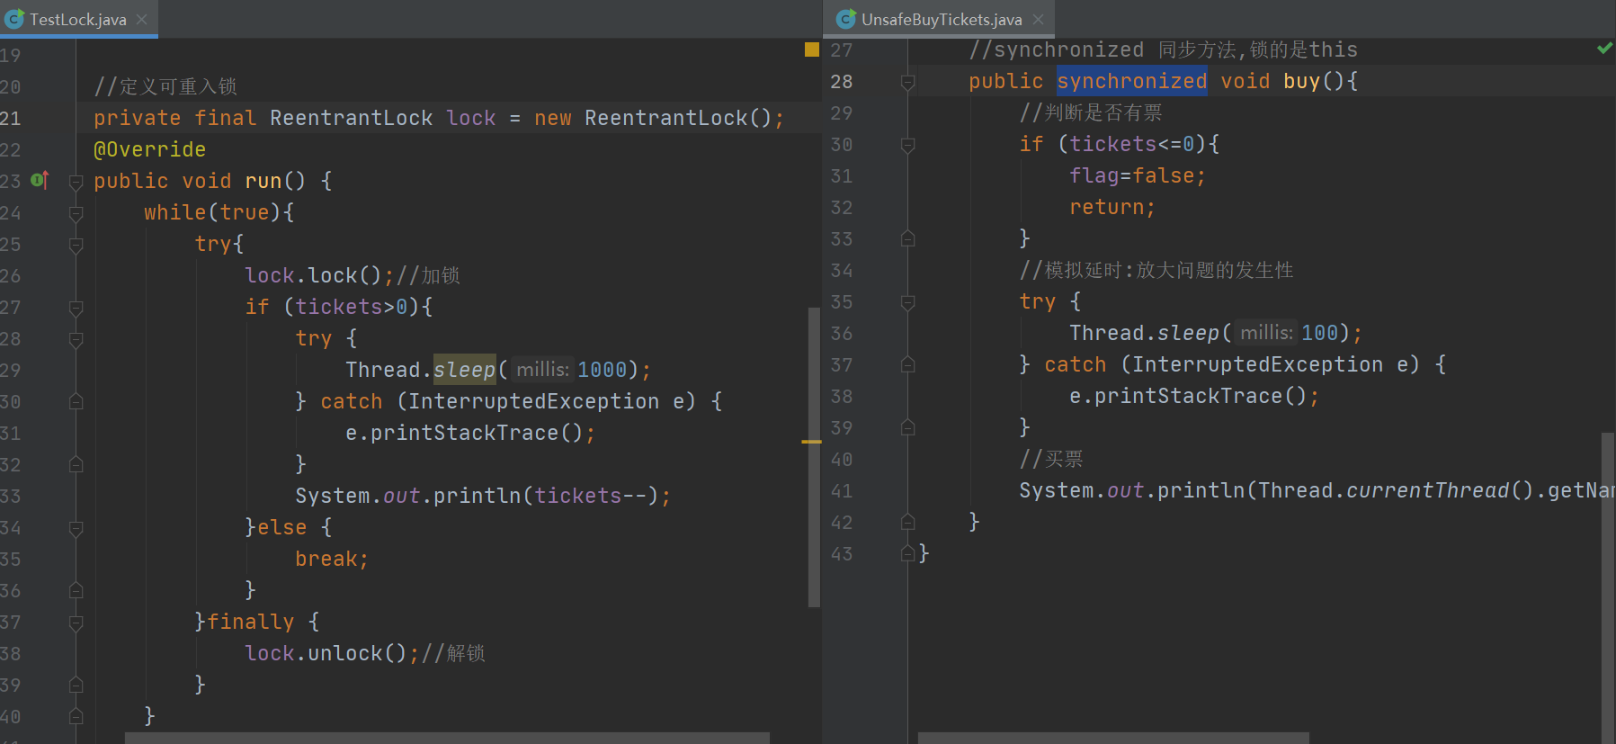Click the override gutter icon beside run()
This screenshot has width=1616, height=744.
pyautogui.click(x=40, y=180)
